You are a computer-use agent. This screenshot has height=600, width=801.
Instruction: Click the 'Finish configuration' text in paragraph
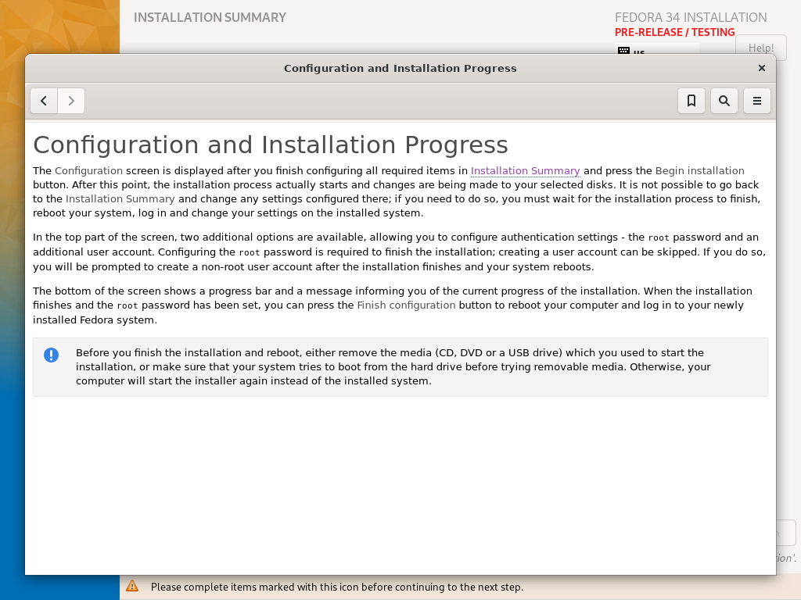coord(406,305)
